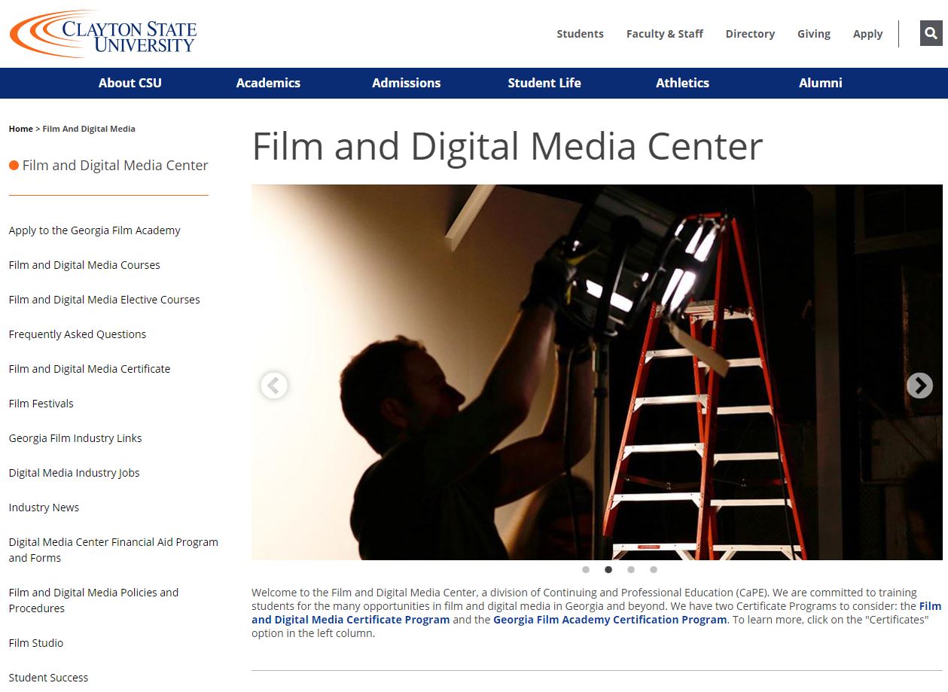
Task: Click the Home breadcrumb link
Action: pyautogui.click(x=21, y=129)
